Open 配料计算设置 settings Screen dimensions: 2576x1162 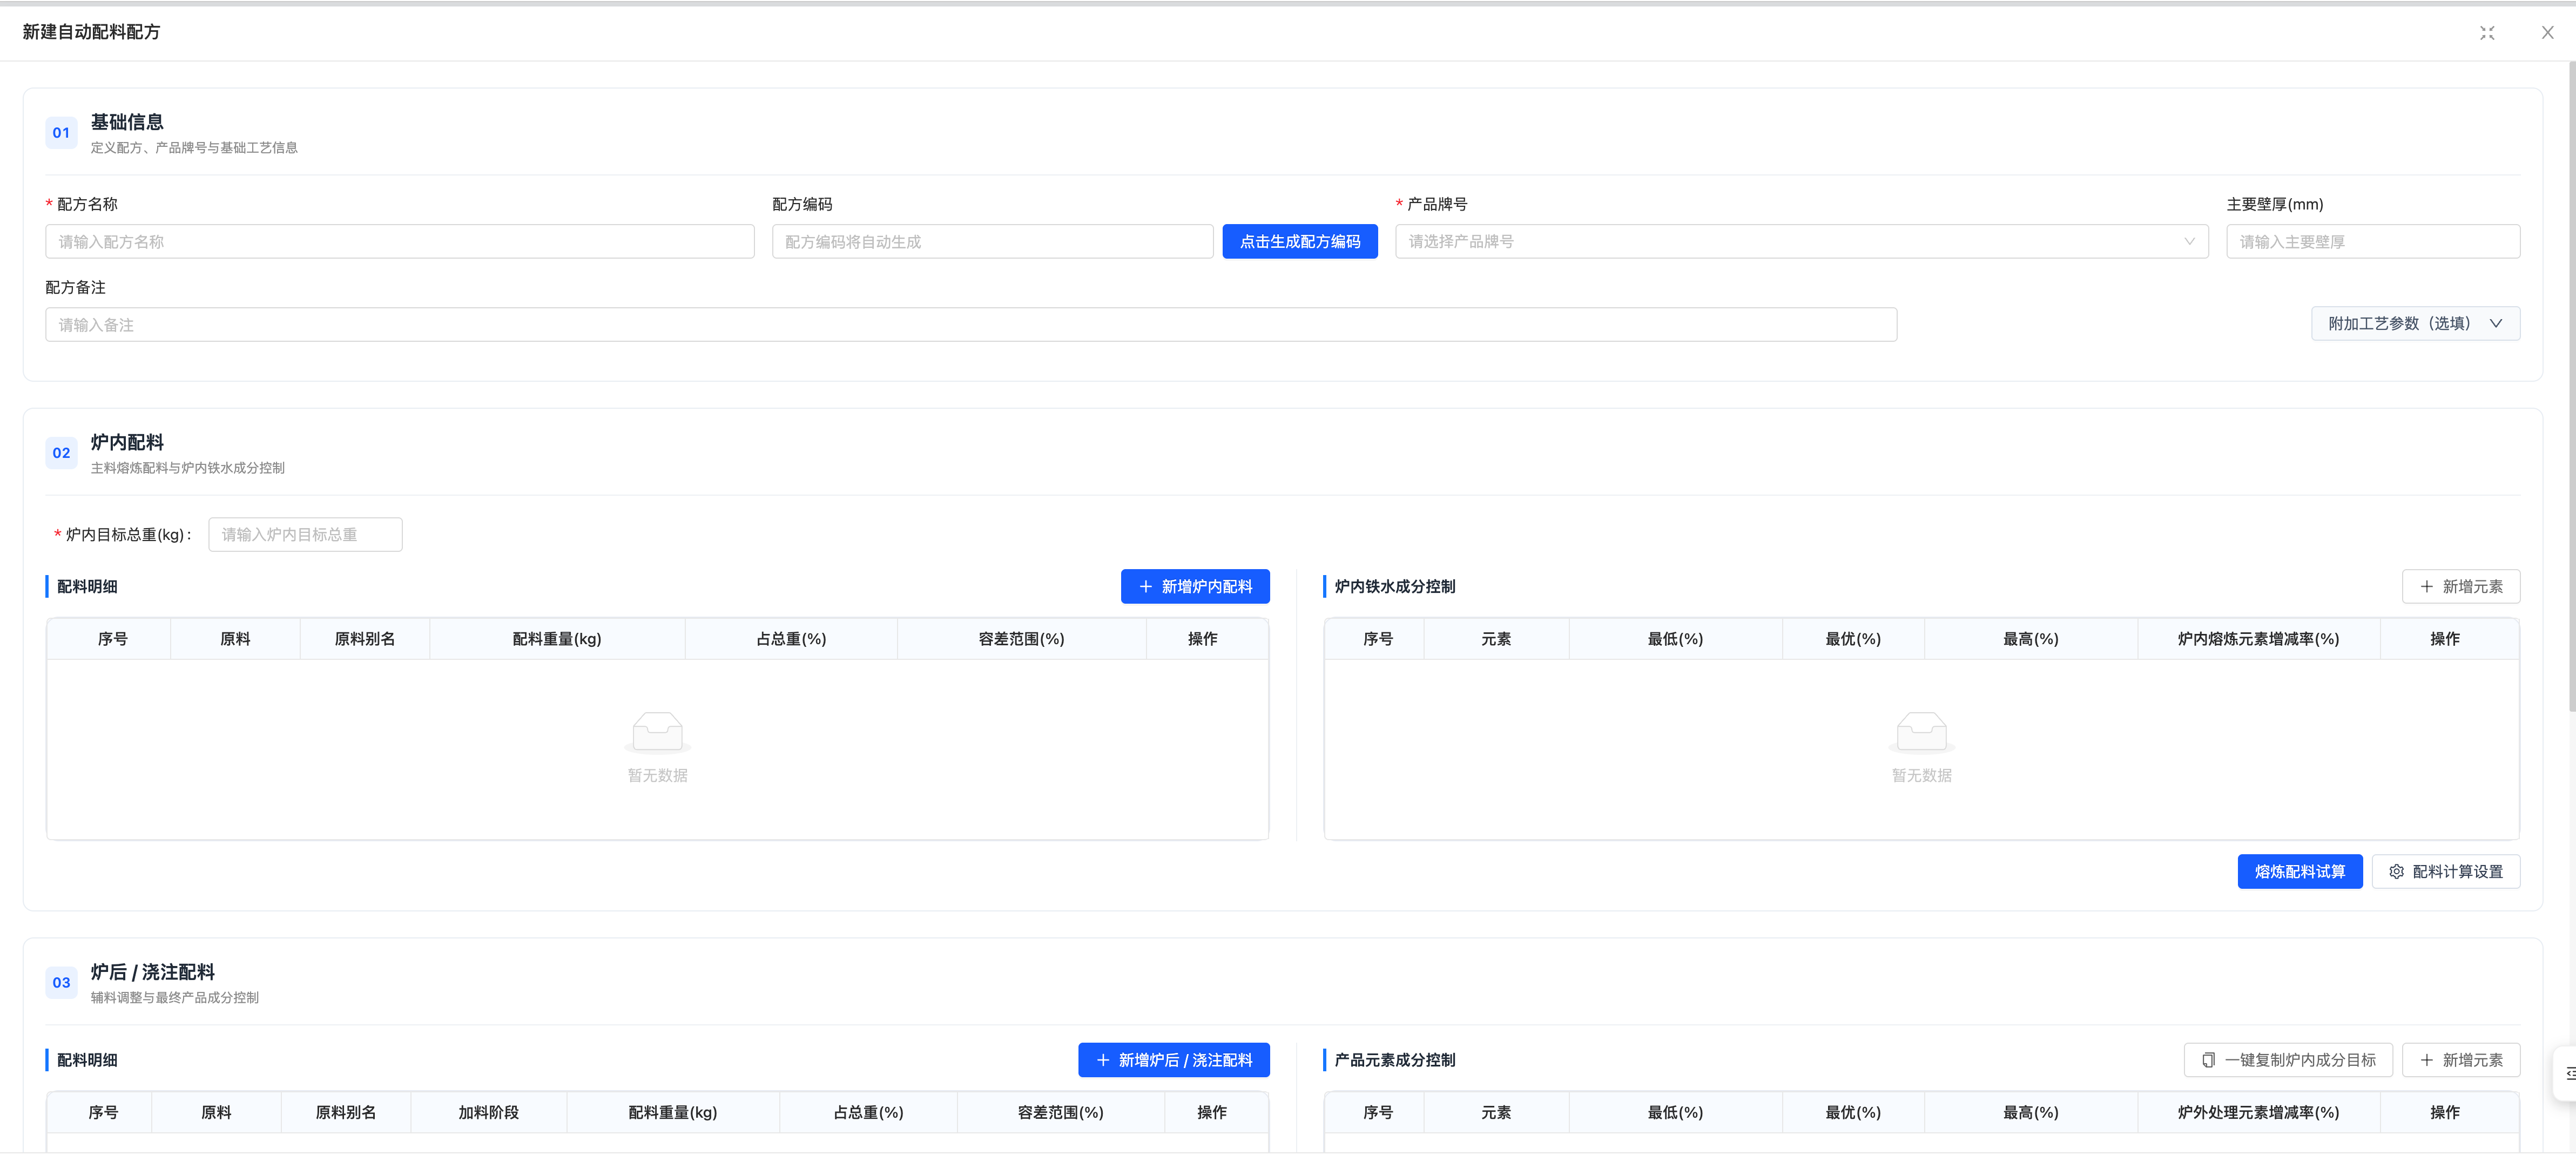tap(2445, 871)
